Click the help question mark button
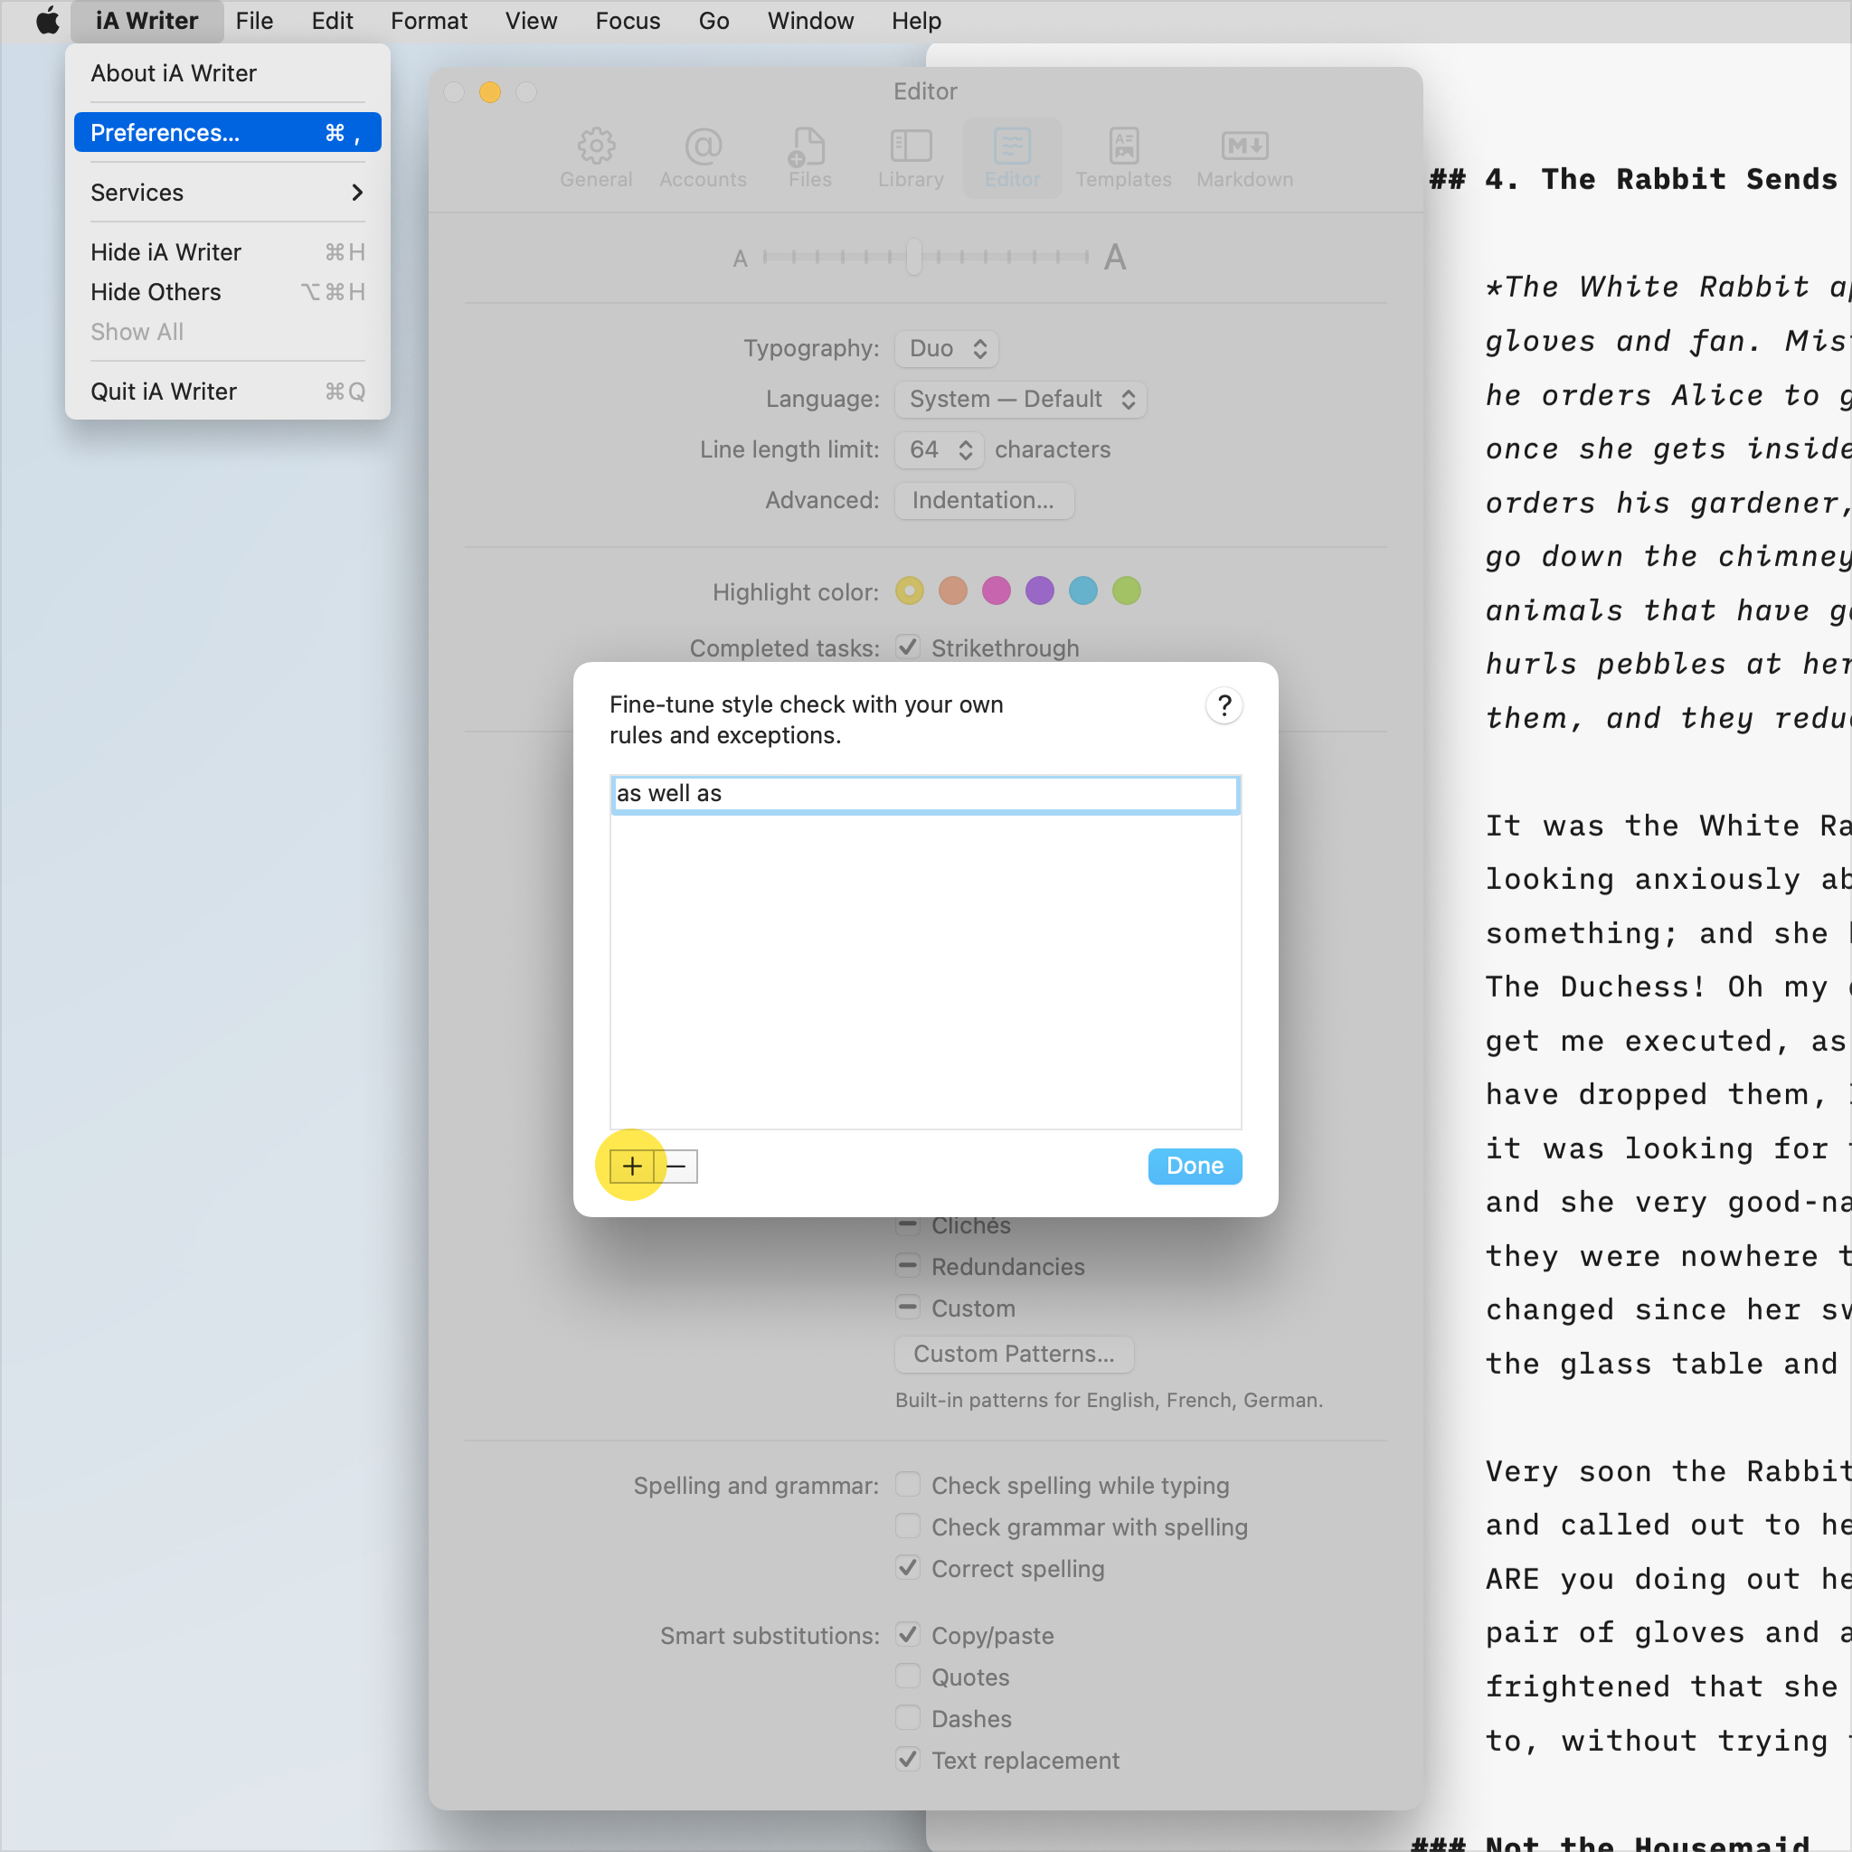The height and width of the screenshot is (1852, 1852). coord(1224,705)
